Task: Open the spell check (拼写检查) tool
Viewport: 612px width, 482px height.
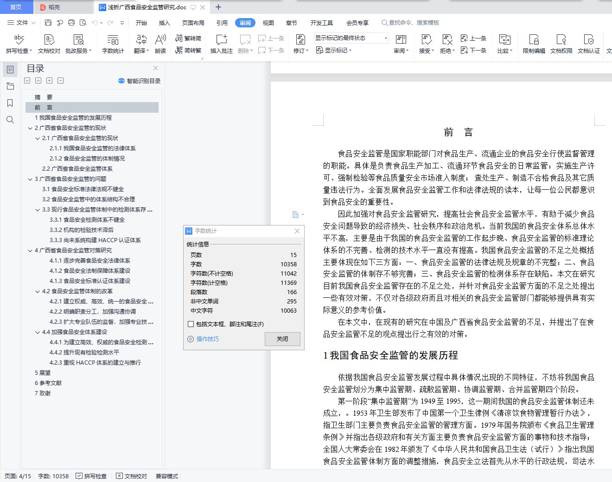Action: tap(19, 44)
